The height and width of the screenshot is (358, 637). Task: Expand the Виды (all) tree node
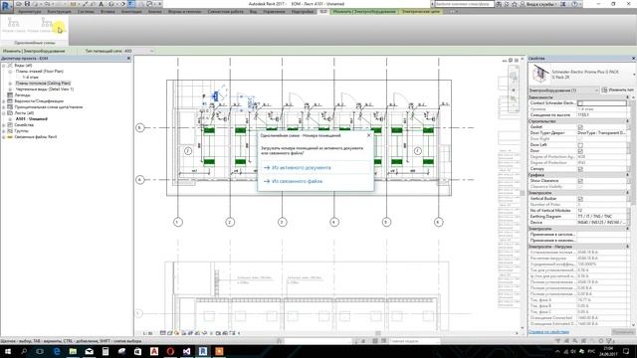(x=4, y=66)
